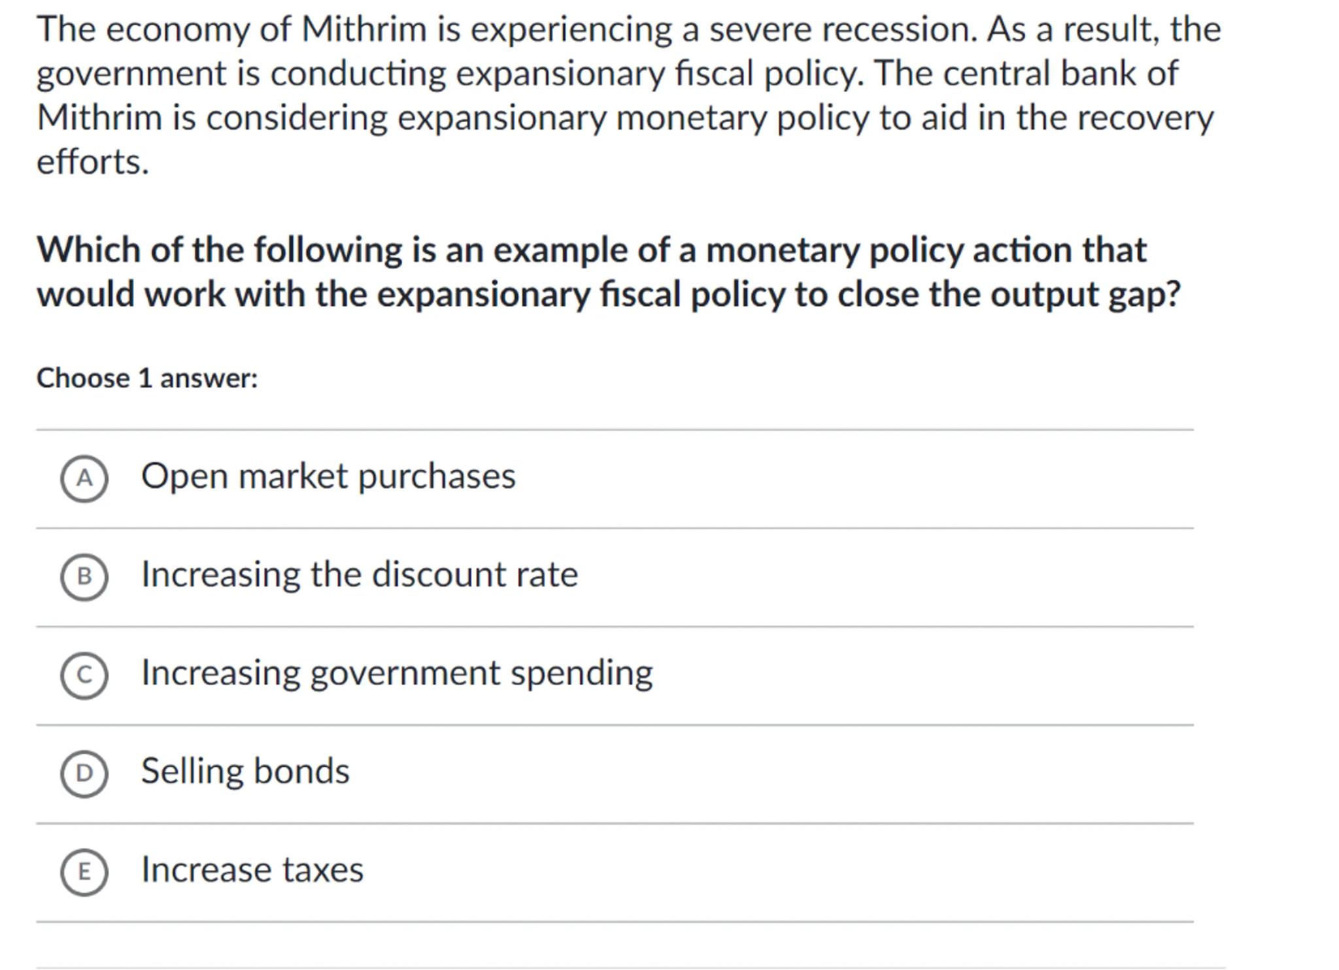This screenshot has width=1339, height=970.
Task: Click 'Increasing the discount rate' answer text
Action: (360, 575)
